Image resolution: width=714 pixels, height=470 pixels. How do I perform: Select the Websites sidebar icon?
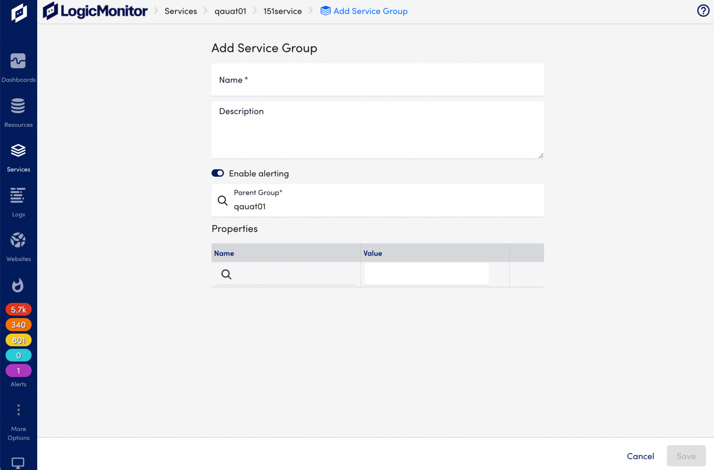pos(18,246)
